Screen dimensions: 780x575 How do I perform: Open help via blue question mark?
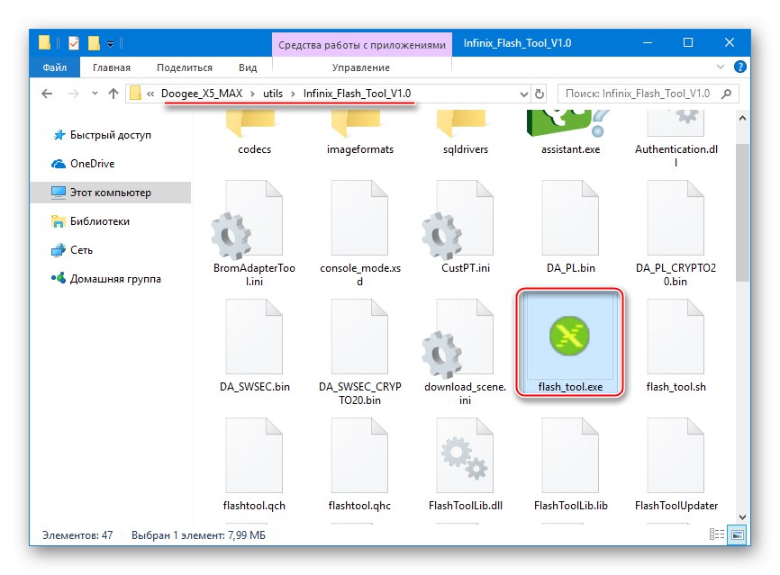point(740,67)
